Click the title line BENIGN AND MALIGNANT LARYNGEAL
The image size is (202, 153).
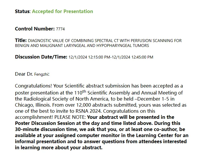82,45
